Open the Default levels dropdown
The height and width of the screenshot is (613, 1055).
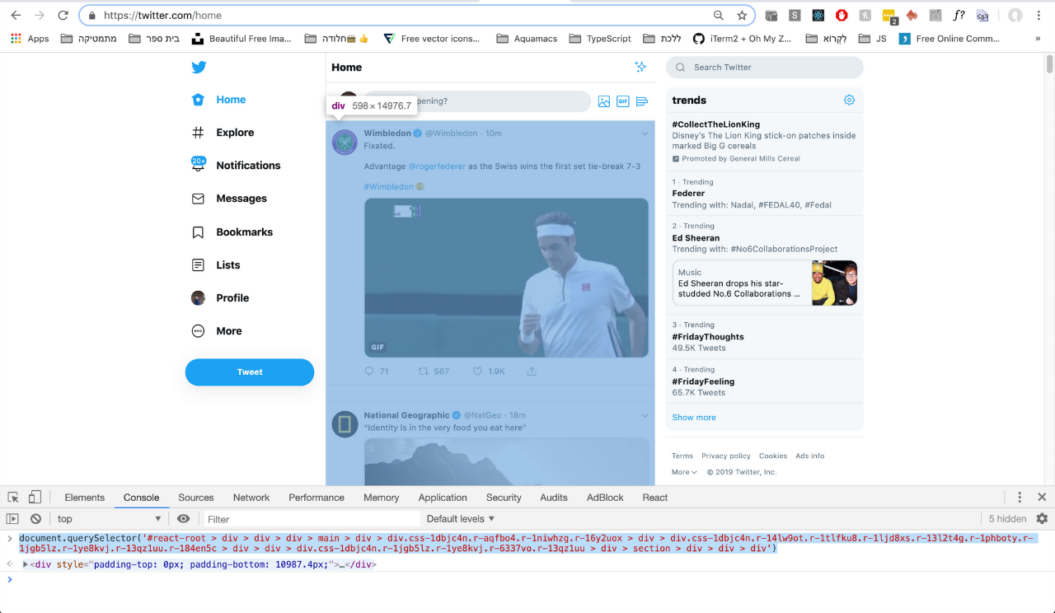pyautogui.click(x=461, y=519)
